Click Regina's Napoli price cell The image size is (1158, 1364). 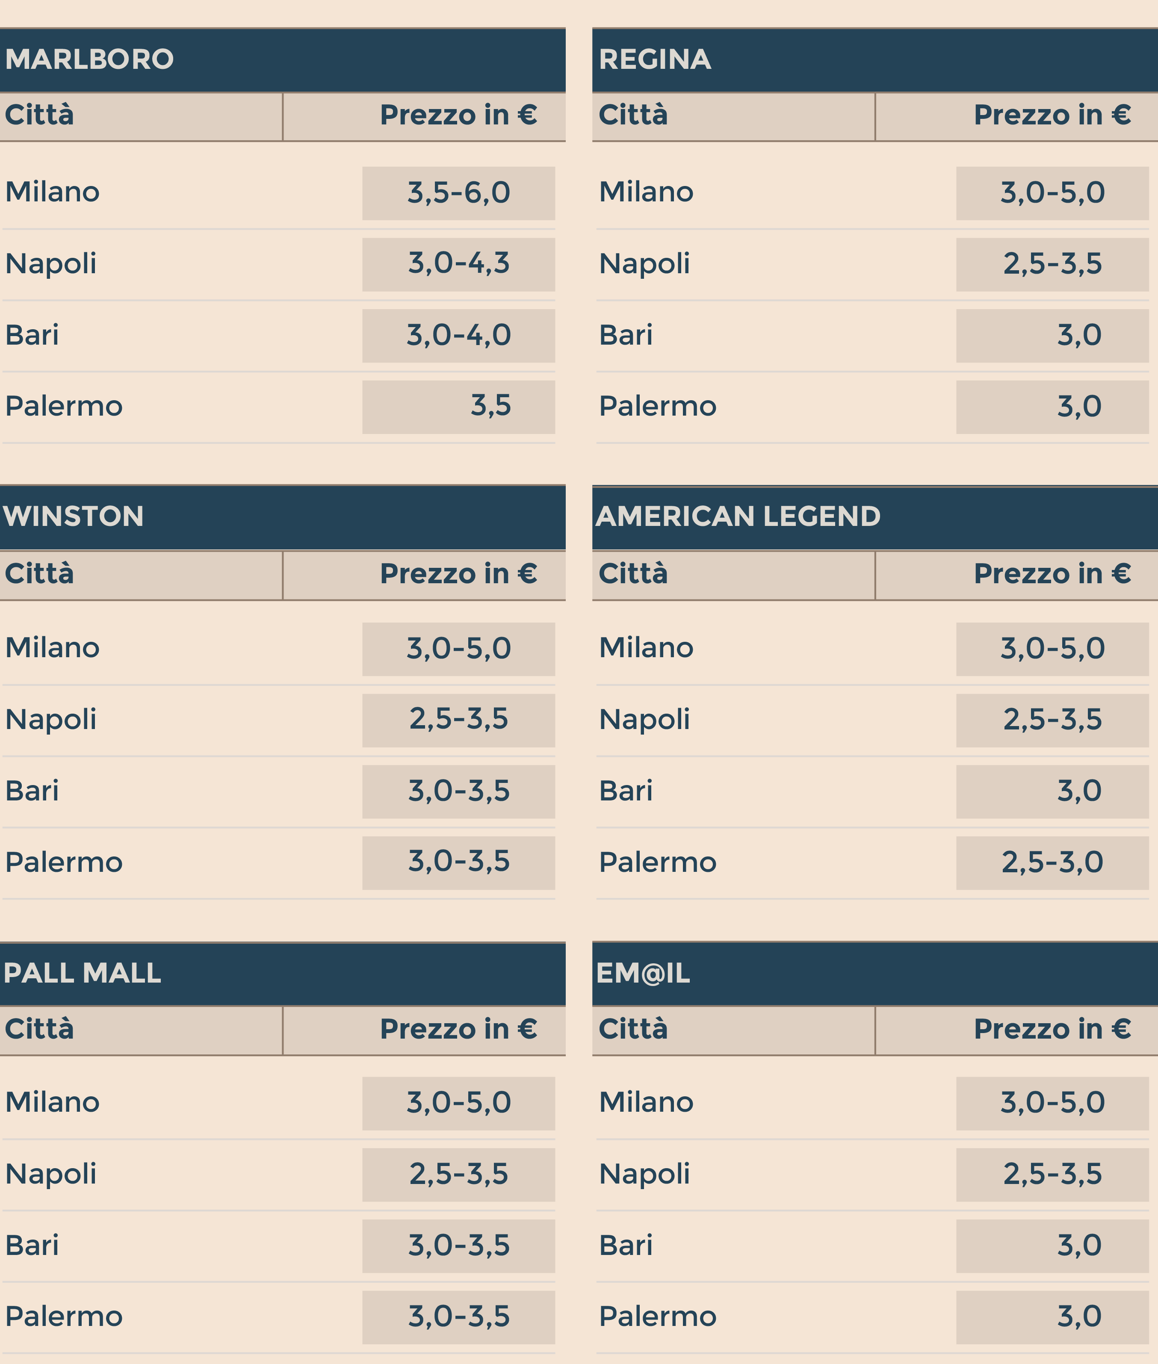coord(1052,264)
